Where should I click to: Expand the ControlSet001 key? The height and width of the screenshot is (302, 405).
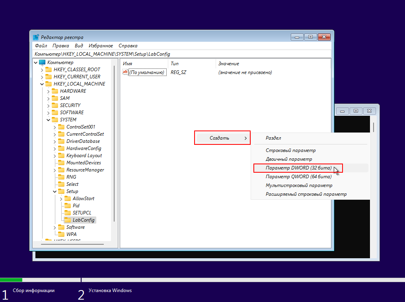coord(55,127)
